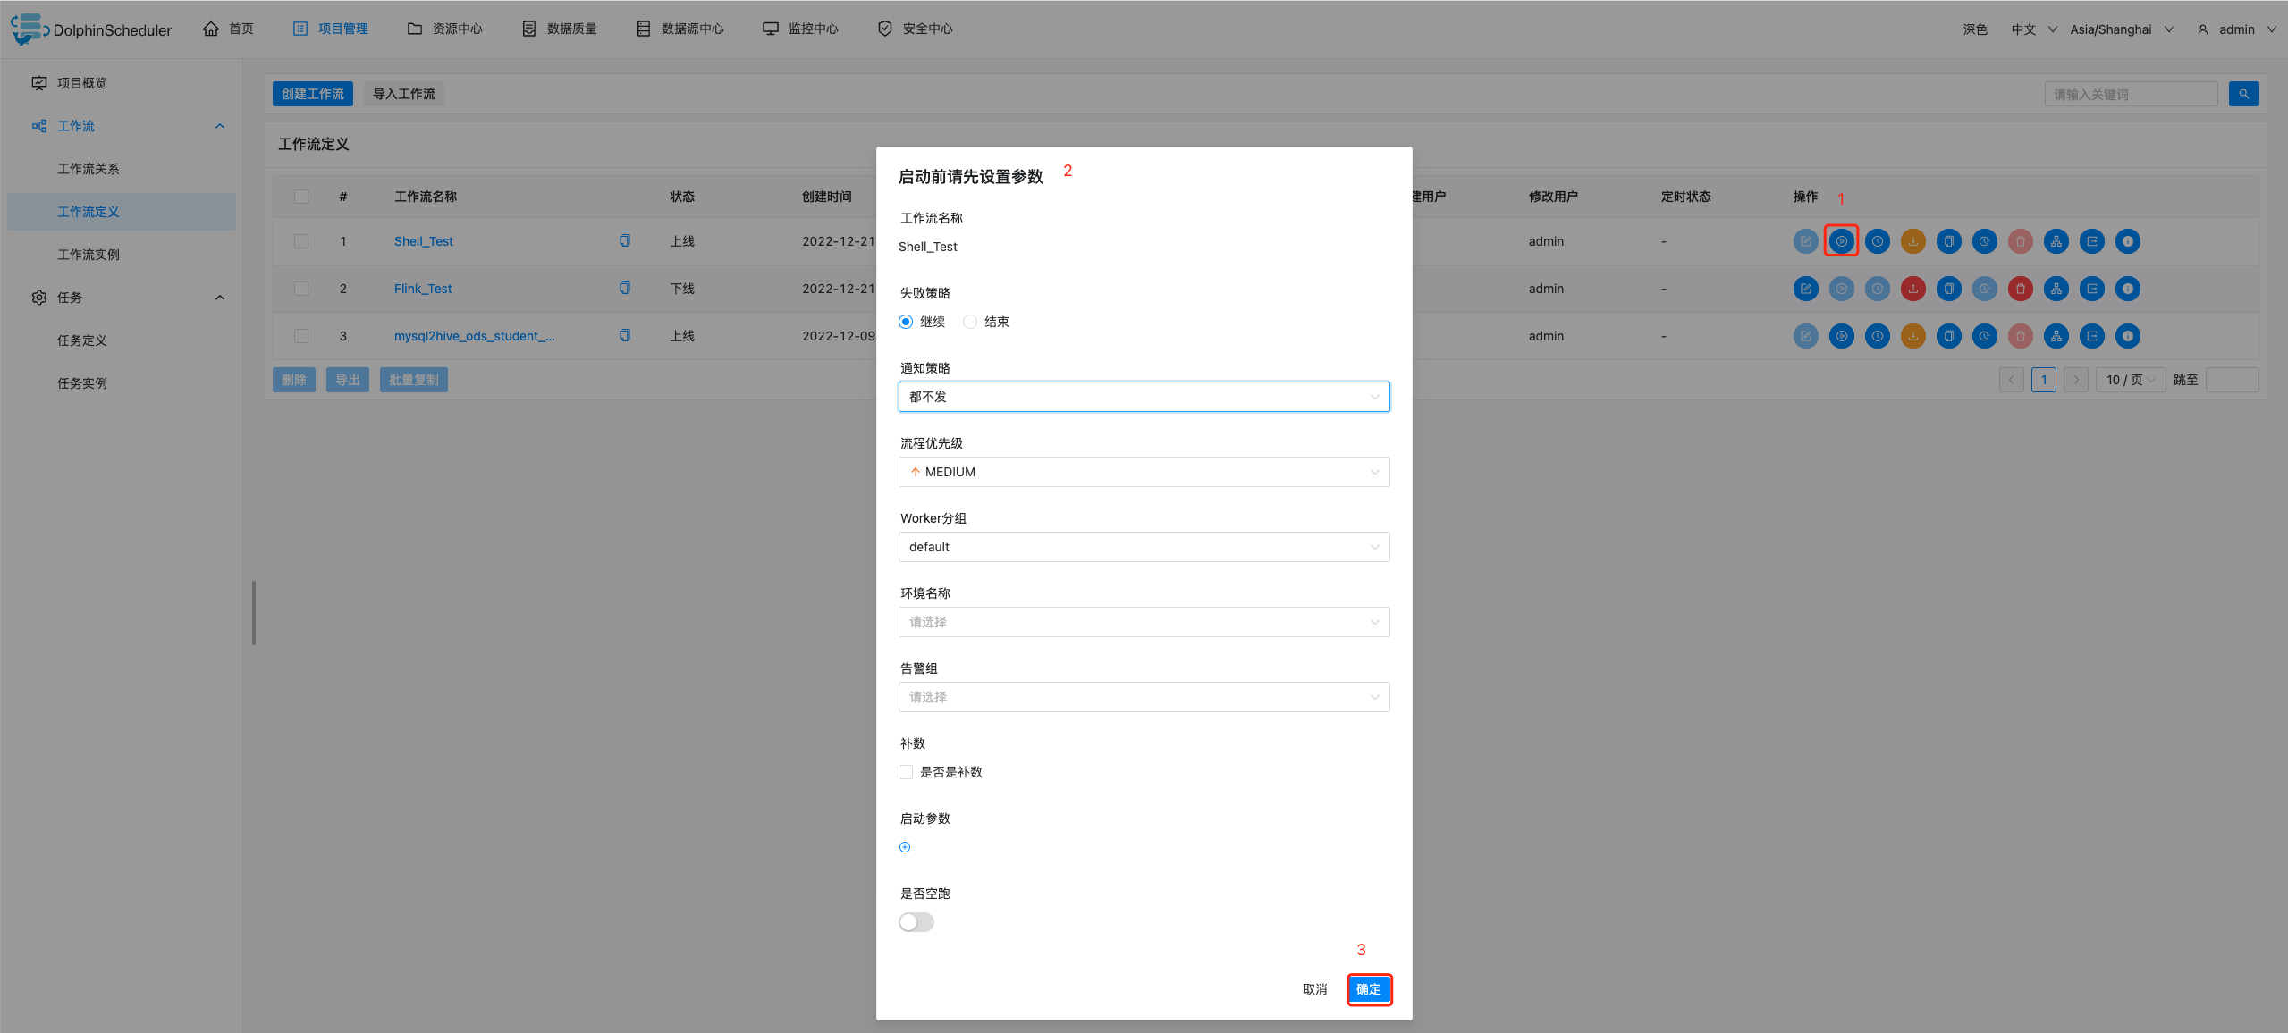Click the tree view icon for mysql2hive row

[2056, 336]
